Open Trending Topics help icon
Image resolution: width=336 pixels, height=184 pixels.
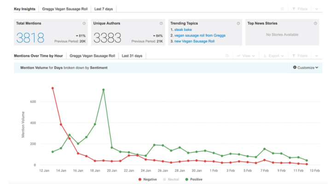pos(238,23)
